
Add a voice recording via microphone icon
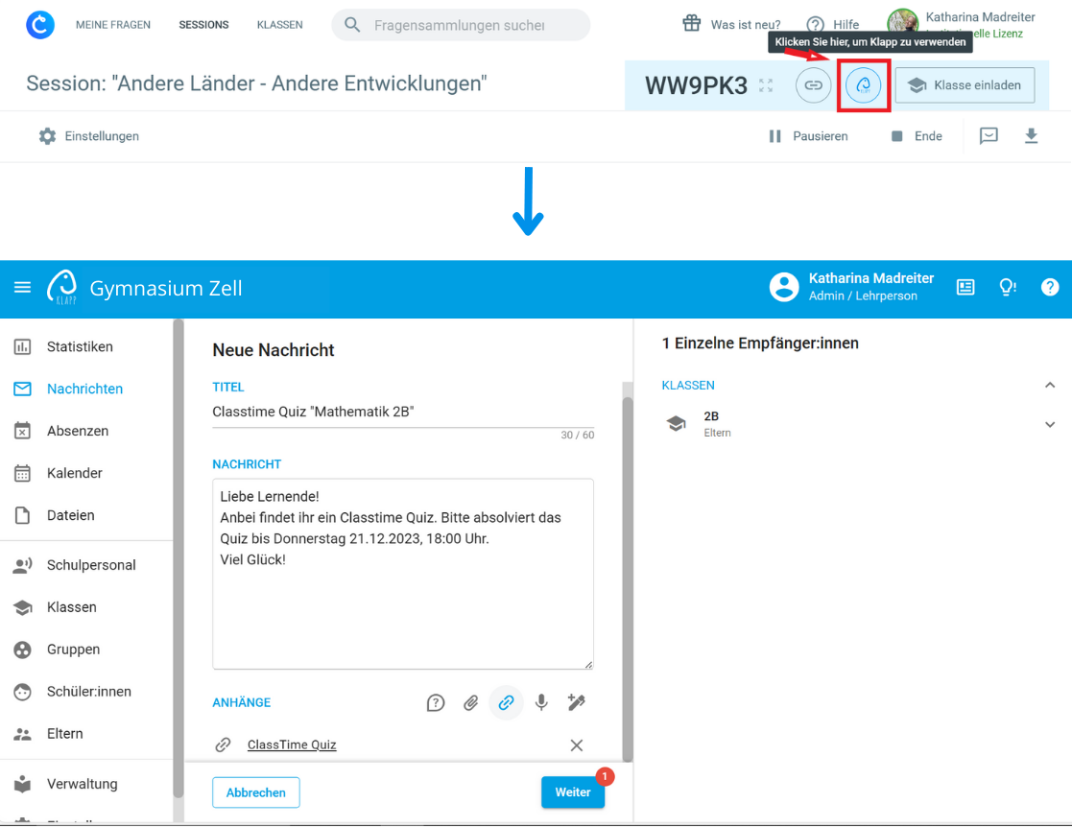pos(541,703)
